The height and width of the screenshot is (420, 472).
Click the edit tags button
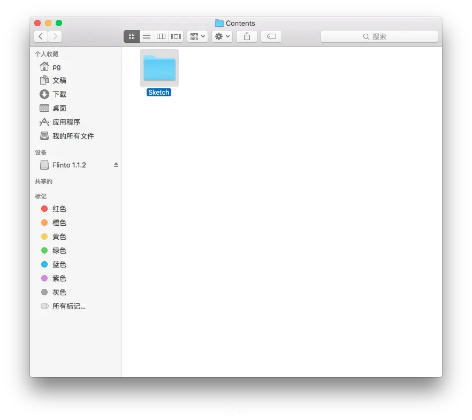click(271, 36)
